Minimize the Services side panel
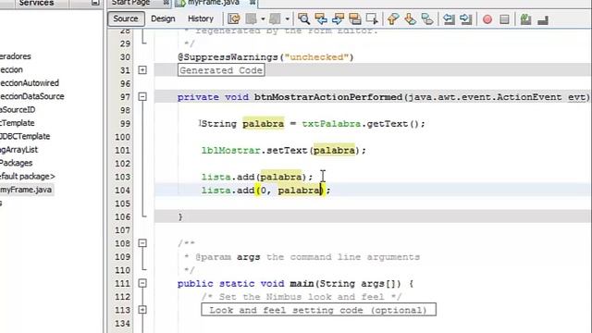 [95, 3]
